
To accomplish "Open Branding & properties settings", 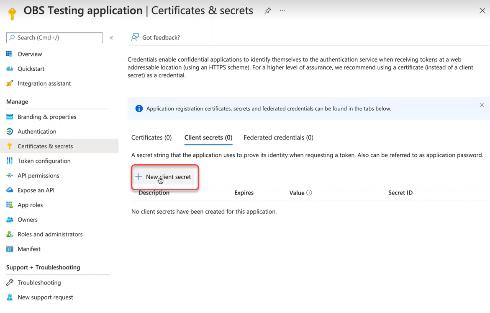I will click(47, 116).
